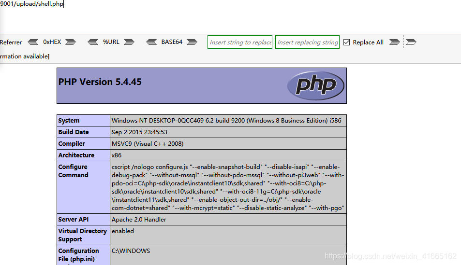Click the PHP logo image
This screenshot has height=265, width=461.
click(x=316, y=85)
